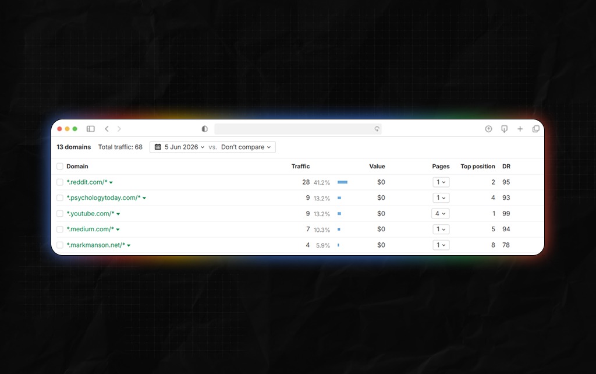Tick the checkbox for psychologytoday.com row

pos(60,198)
